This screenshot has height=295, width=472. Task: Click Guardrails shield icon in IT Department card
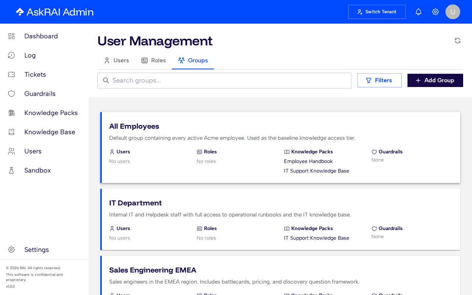tap(374, 229)
